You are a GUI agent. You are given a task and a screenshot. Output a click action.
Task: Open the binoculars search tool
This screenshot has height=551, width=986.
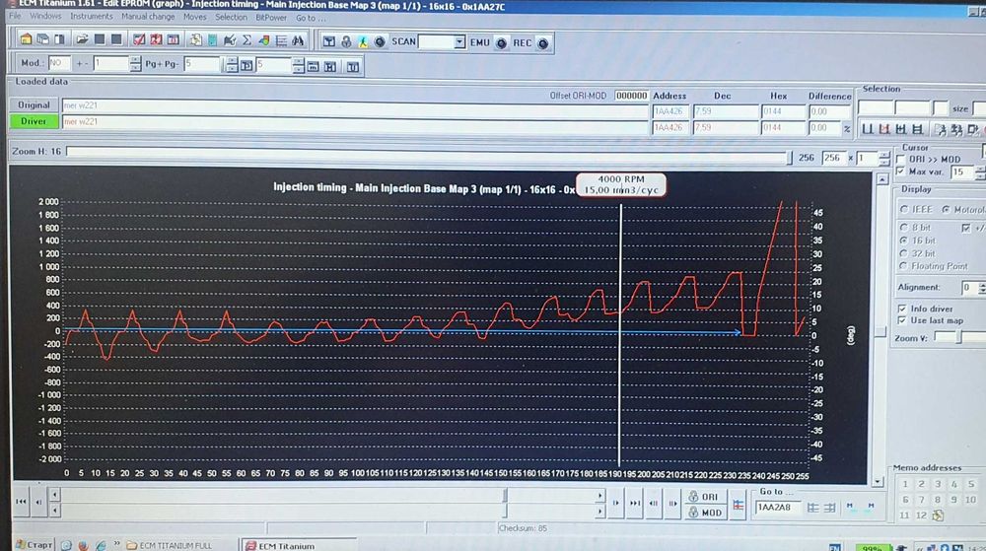[298, 40]
